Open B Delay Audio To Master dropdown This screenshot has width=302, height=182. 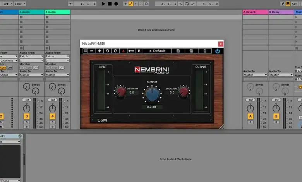click(x=281, y=75)
